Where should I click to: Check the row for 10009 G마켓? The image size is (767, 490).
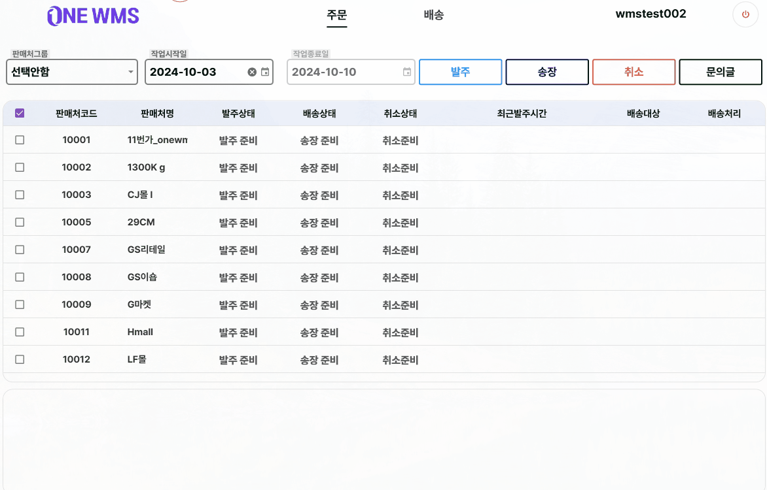(x=20, y=304)
